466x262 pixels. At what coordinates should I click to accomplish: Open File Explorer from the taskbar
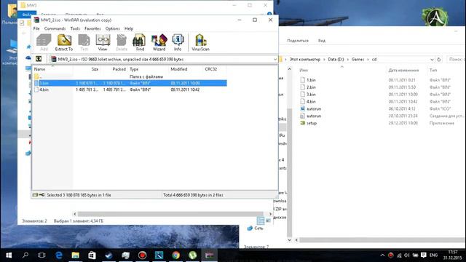(x=76, y=255)
